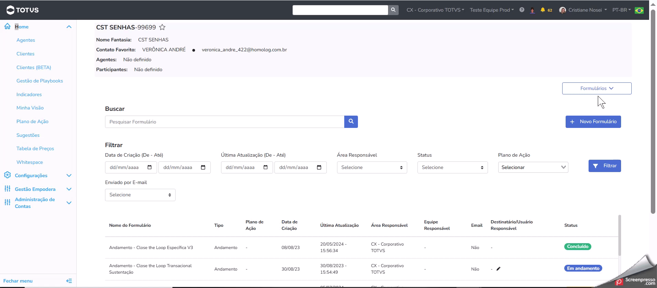Click the Pesquisar Formulário input field
The image size is (657, 288).
coord(224,122)
